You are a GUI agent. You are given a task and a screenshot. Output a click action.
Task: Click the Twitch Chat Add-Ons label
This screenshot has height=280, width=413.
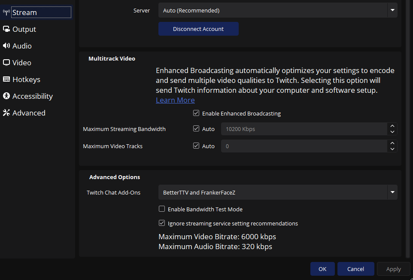click(x=113, y=192)
